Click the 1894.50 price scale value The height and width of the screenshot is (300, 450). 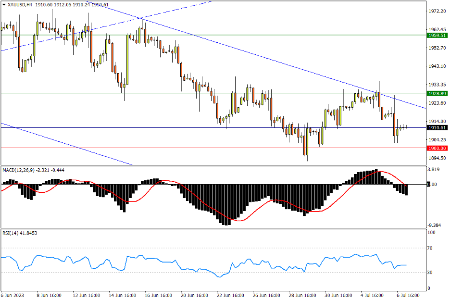pyautogui.click(x=437, y=158)
